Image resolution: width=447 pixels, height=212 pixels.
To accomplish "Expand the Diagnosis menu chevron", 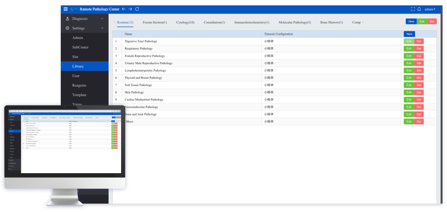I will 102,19.
